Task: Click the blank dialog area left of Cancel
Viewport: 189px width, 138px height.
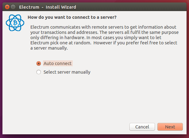Action: (77, 127)
